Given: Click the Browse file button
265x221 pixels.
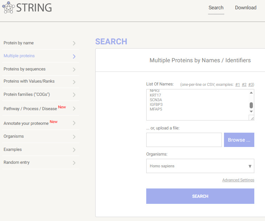Looking at the screenshot, I should point(239,140).
